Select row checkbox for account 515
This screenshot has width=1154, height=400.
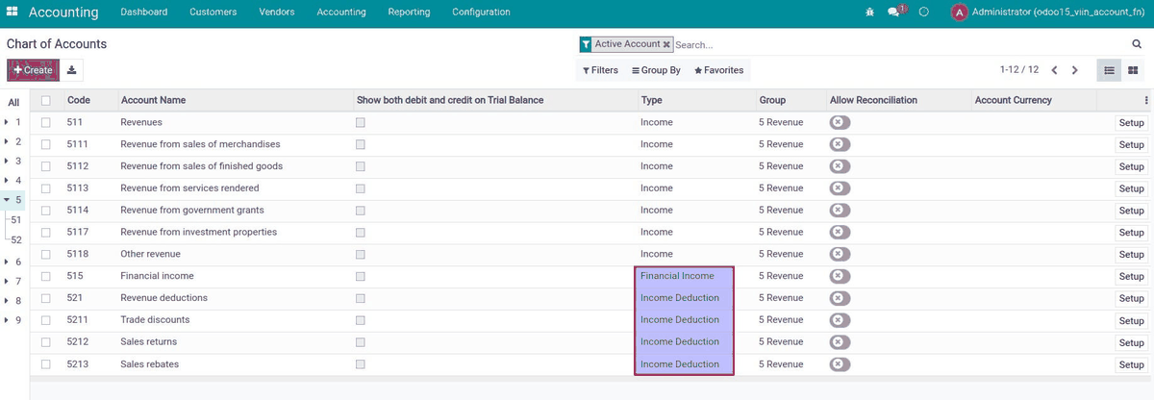[x=45, y=276]
